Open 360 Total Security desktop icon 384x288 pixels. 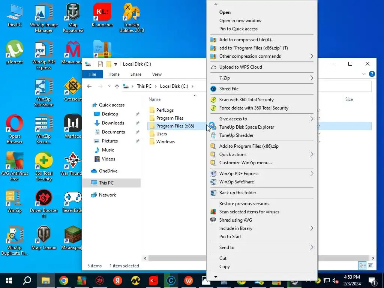(44, 166)
